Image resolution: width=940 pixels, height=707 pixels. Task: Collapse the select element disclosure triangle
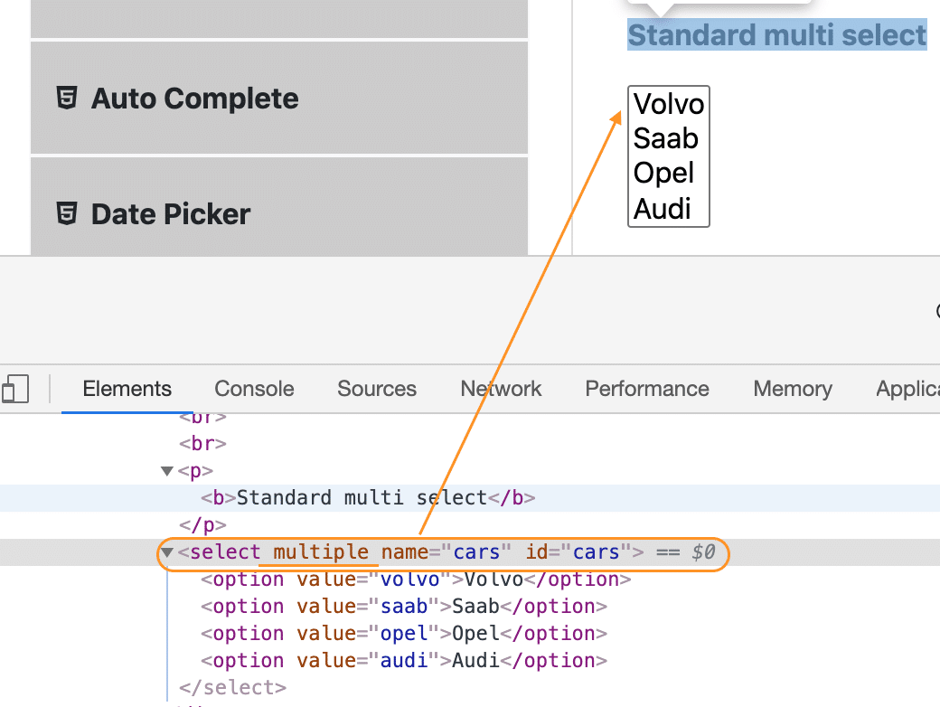pos(166,551)
